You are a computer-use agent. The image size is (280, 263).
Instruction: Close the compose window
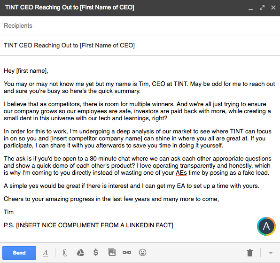(x=273, y=8)
